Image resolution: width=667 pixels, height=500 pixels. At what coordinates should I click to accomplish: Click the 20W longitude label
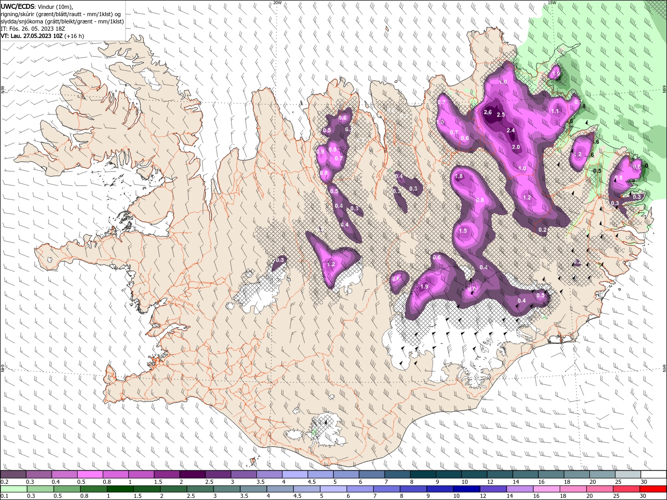[277, 3]
